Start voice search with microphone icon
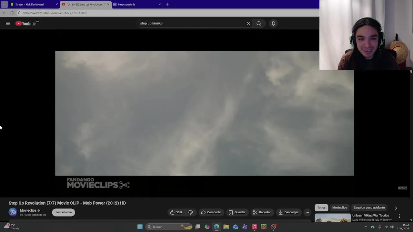This screenshot has width=413, height=232. pyautogui.click(x=273, y=24)
